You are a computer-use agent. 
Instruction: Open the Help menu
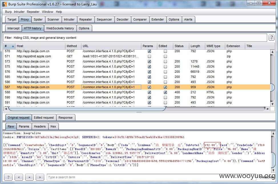click(59, 12)
